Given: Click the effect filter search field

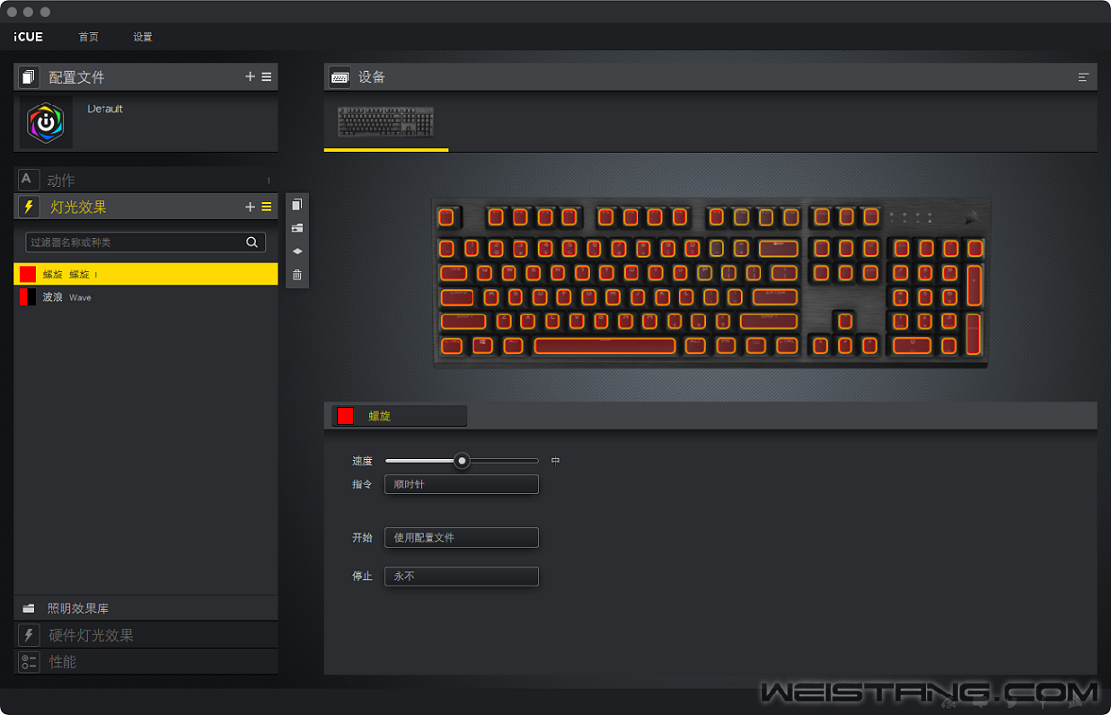Looking at the screenshot, I should pos(145,242).
